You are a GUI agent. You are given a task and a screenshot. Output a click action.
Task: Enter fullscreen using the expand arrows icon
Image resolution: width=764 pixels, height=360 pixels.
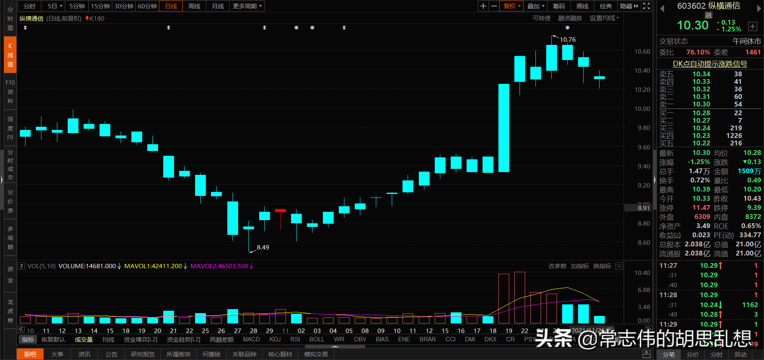(x=646, y=6)
